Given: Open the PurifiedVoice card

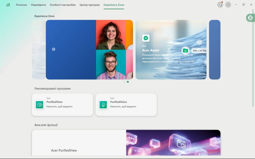Looking at the screenshot, I should click(x=126, y=105).
